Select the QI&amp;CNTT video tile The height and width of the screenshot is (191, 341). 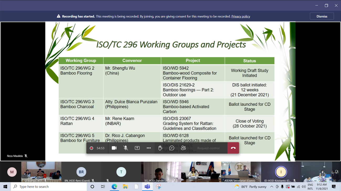pyautogui.click(x=41, y=172)
